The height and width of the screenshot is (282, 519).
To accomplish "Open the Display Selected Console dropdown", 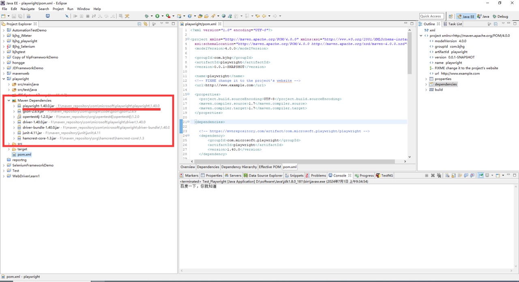I will click(492, 175).
